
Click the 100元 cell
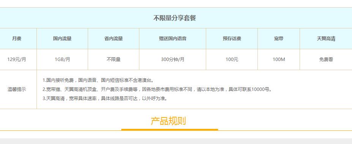(x=232, y=59)
